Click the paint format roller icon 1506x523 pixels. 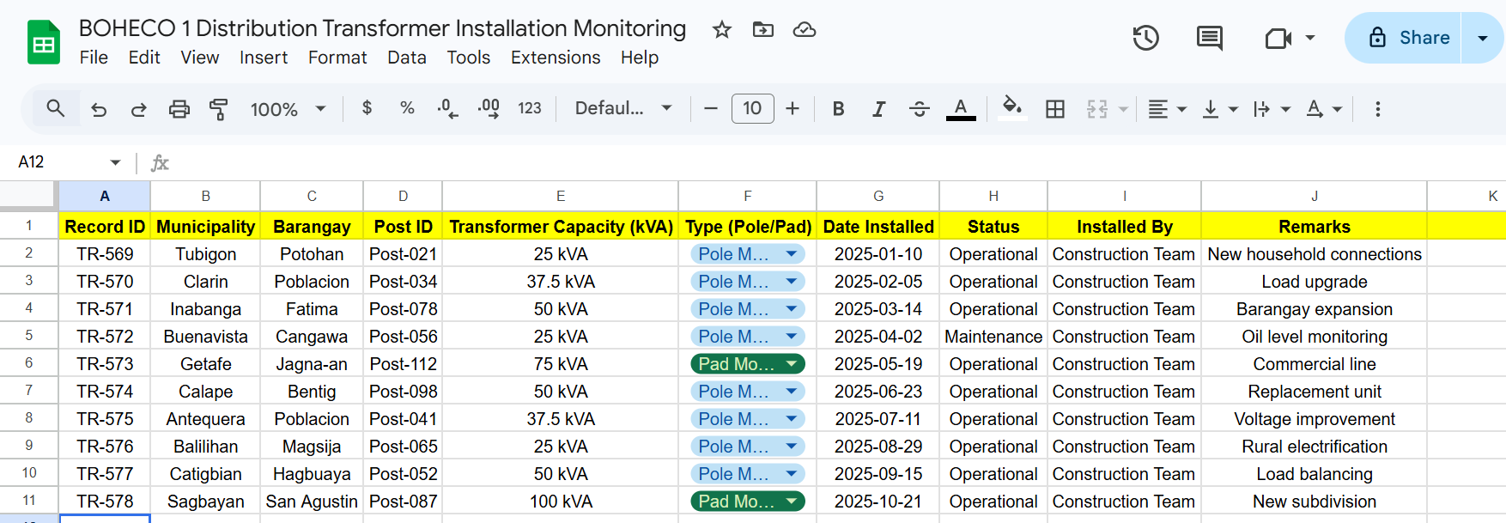[219, 109]
